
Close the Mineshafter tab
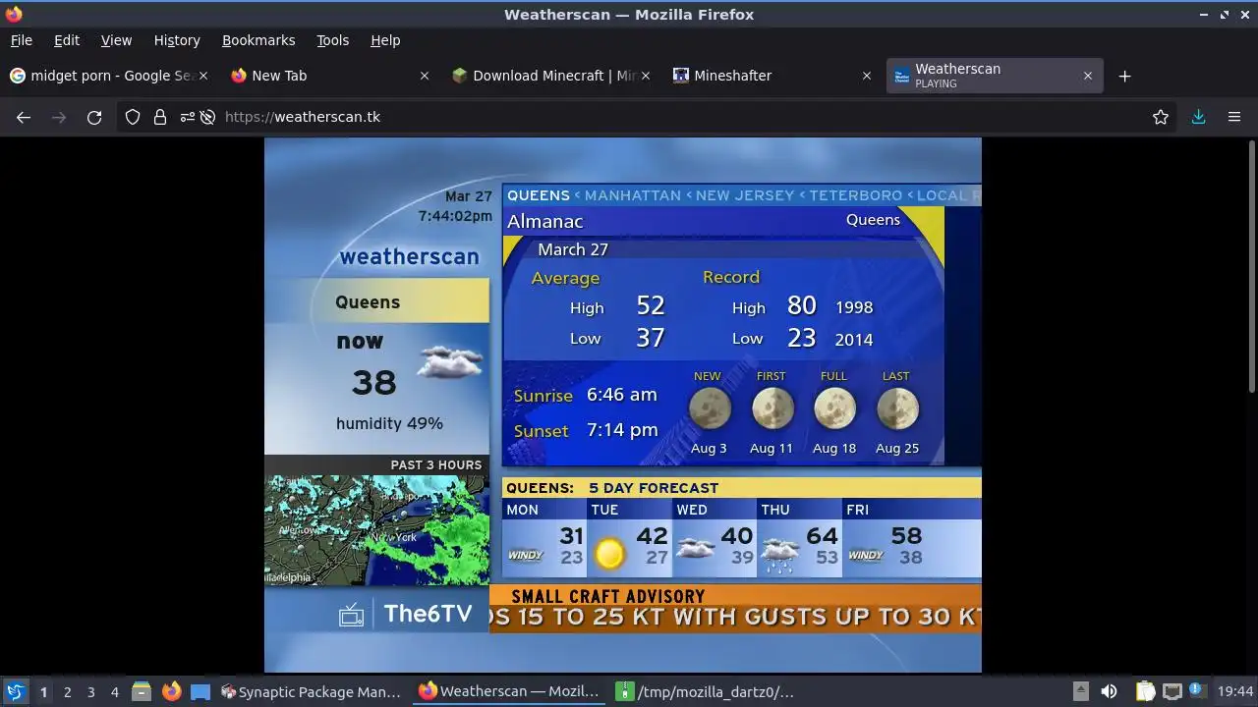pyautogui.click(x=867, y=76)
